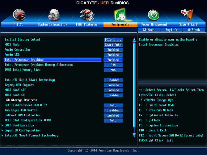
Task: Toggle Intel Rapid Start Technology Disabled value
Action: click(x=113, y=80)
